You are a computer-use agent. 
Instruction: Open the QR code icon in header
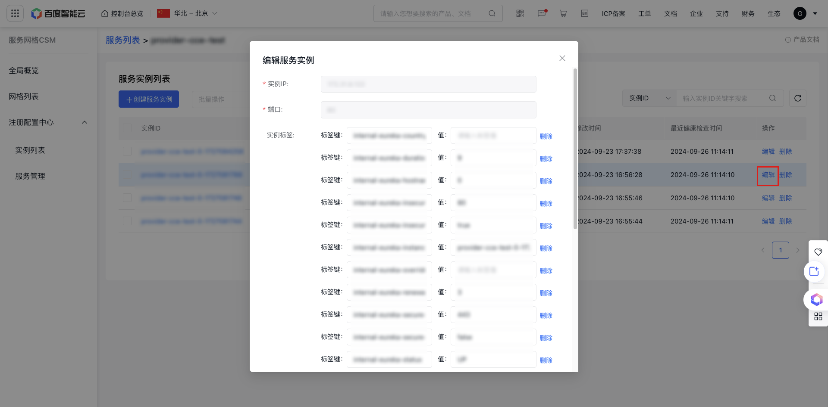tap(520, 13)
